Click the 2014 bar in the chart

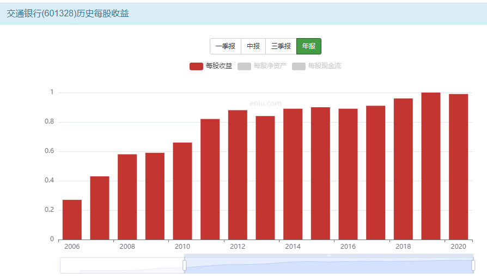pyautogui.click(x=293, y=174)
